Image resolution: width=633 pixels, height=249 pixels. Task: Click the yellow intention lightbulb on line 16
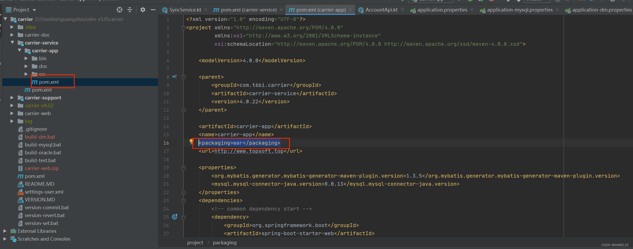pyautogui.click(x=191, y=142)
